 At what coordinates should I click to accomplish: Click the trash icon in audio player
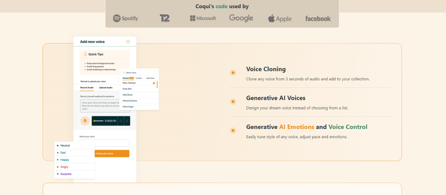127,121
